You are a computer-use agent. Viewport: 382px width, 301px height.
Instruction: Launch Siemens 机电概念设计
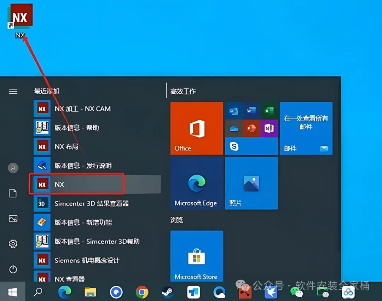pyautogui.click(x=97, y=260)
